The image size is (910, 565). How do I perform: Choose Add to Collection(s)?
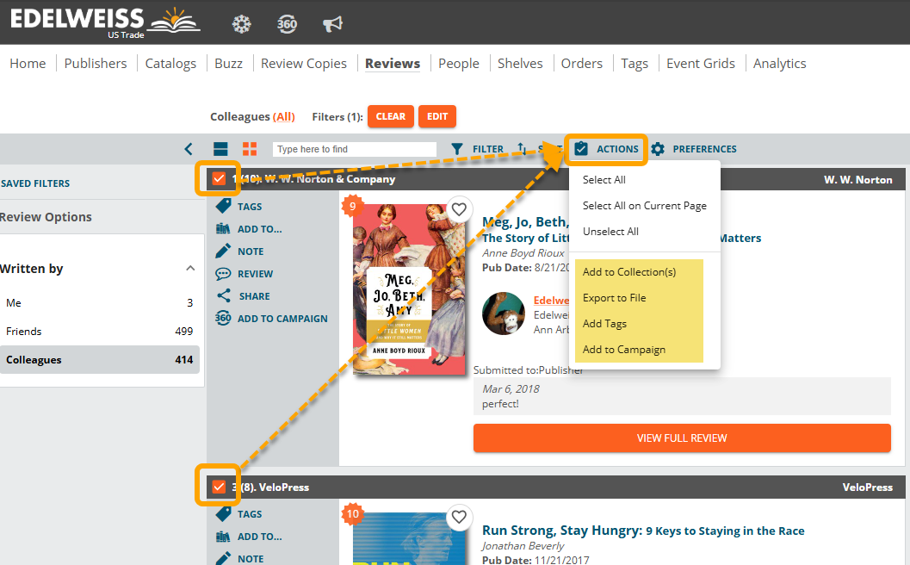pos(629,272)
